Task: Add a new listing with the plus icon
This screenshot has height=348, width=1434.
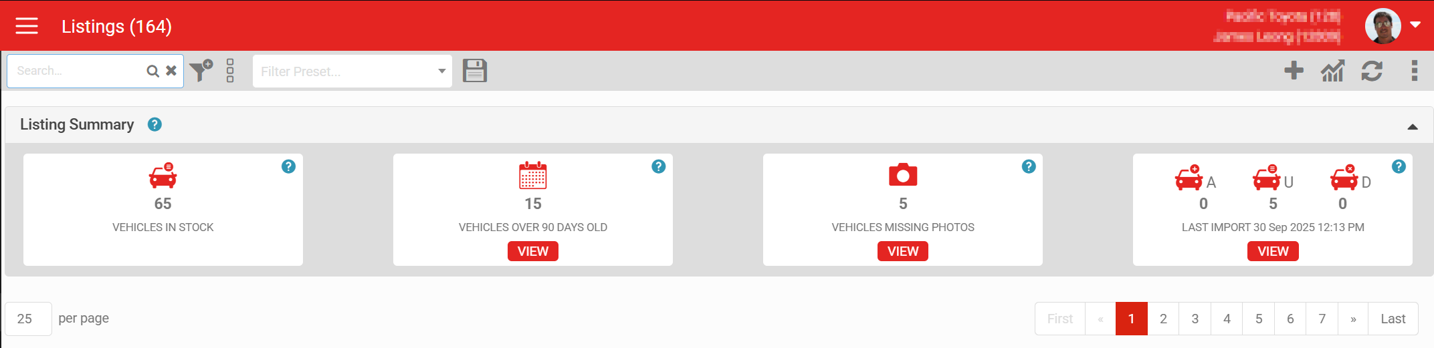Action: [1294, 70]
